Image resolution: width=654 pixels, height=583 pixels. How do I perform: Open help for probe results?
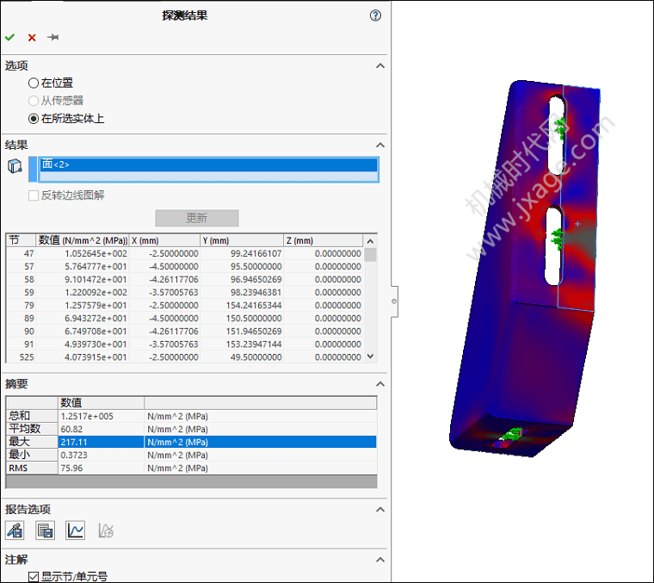point(375,16)
